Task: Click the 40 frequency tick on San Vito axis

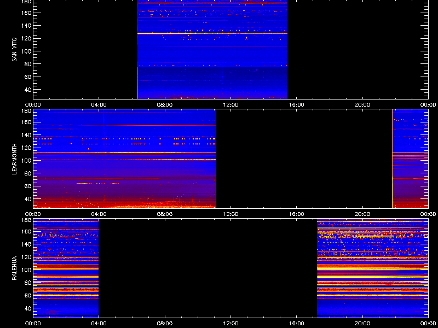Action: [28, 90]
